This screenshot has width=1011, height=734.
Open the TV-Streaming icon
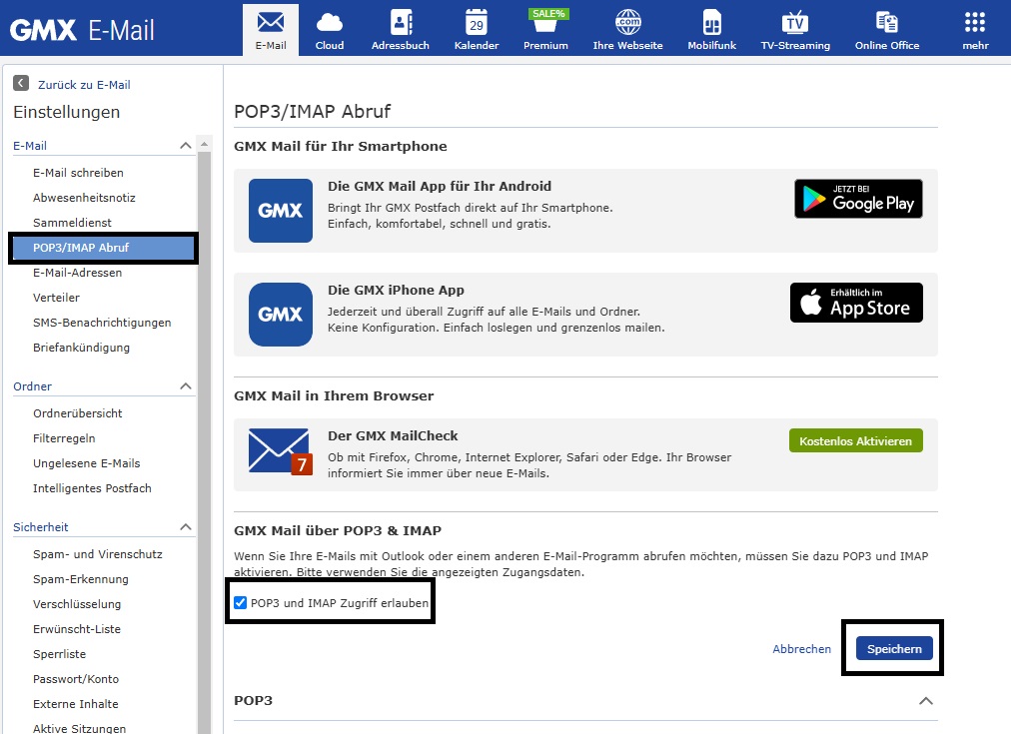click(795, 30)
